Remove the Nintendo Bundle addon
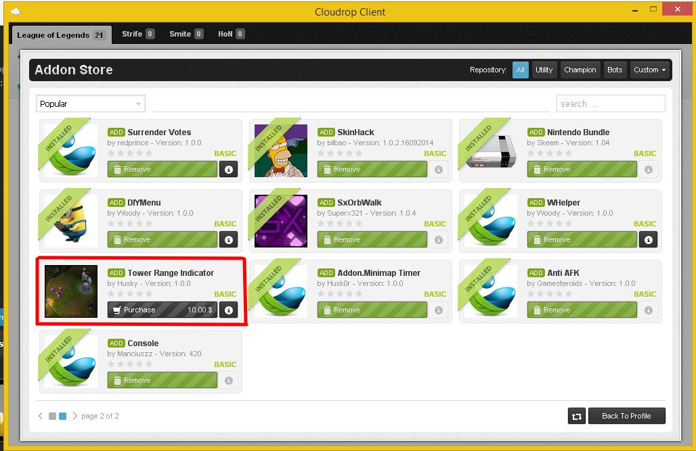Screen dimensions: 696x451 582,170
